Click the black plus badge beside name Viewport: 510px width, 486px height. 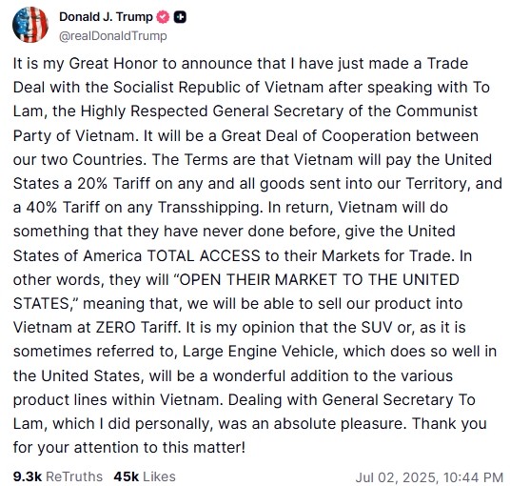180,17
